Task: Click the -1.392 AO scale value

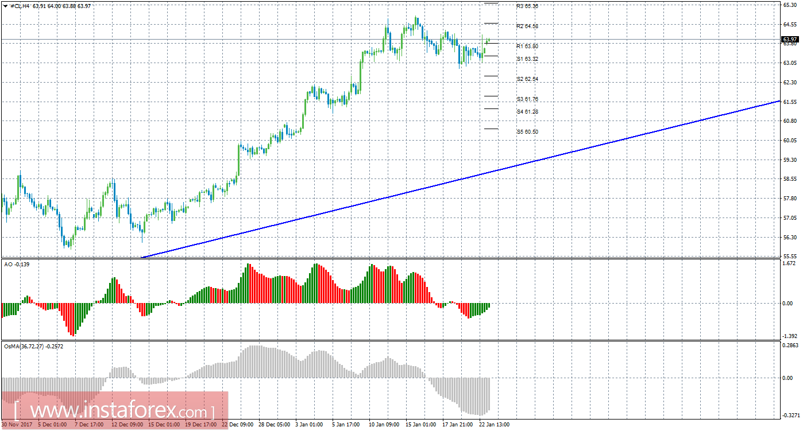Action: click(x=789, y=336)
